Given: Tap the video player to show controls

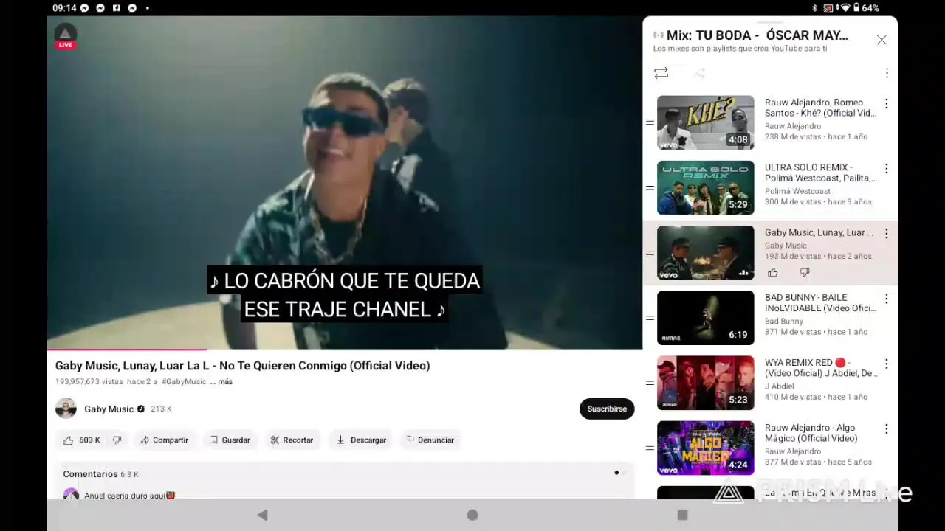Looking at the screenshot, I should 345,182.
